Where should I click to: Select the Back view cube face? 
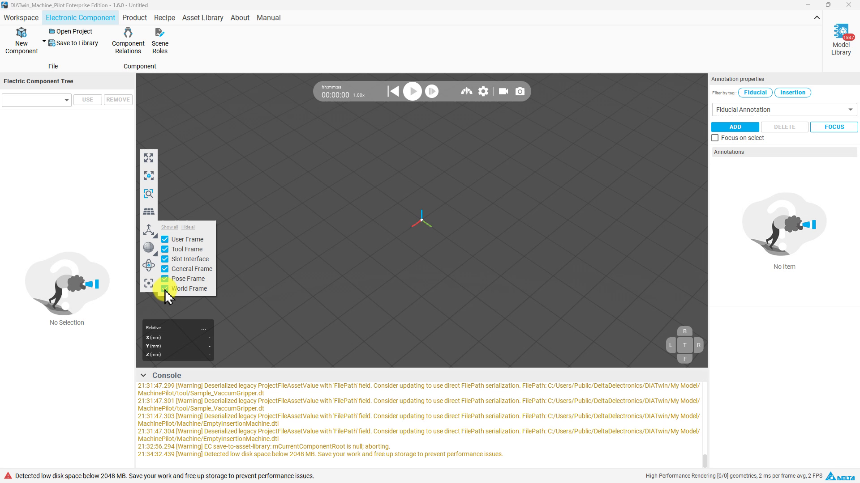pyautogui.click(x=684, y=331)
